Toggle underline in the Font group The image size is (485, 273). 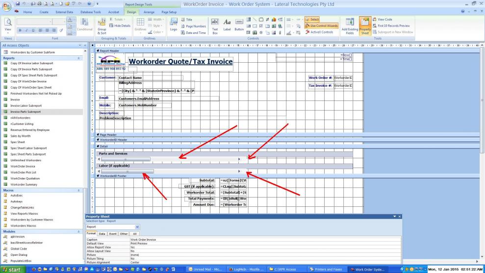33,30
